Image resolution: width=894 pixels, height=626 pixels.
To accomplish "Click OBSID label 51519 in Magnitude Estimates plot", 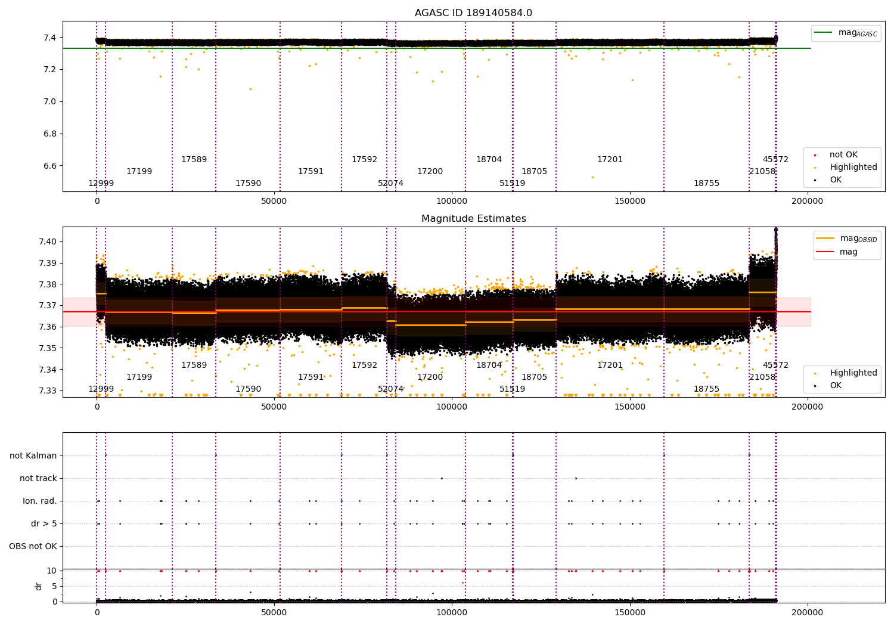I will click(x=512, y=389).
